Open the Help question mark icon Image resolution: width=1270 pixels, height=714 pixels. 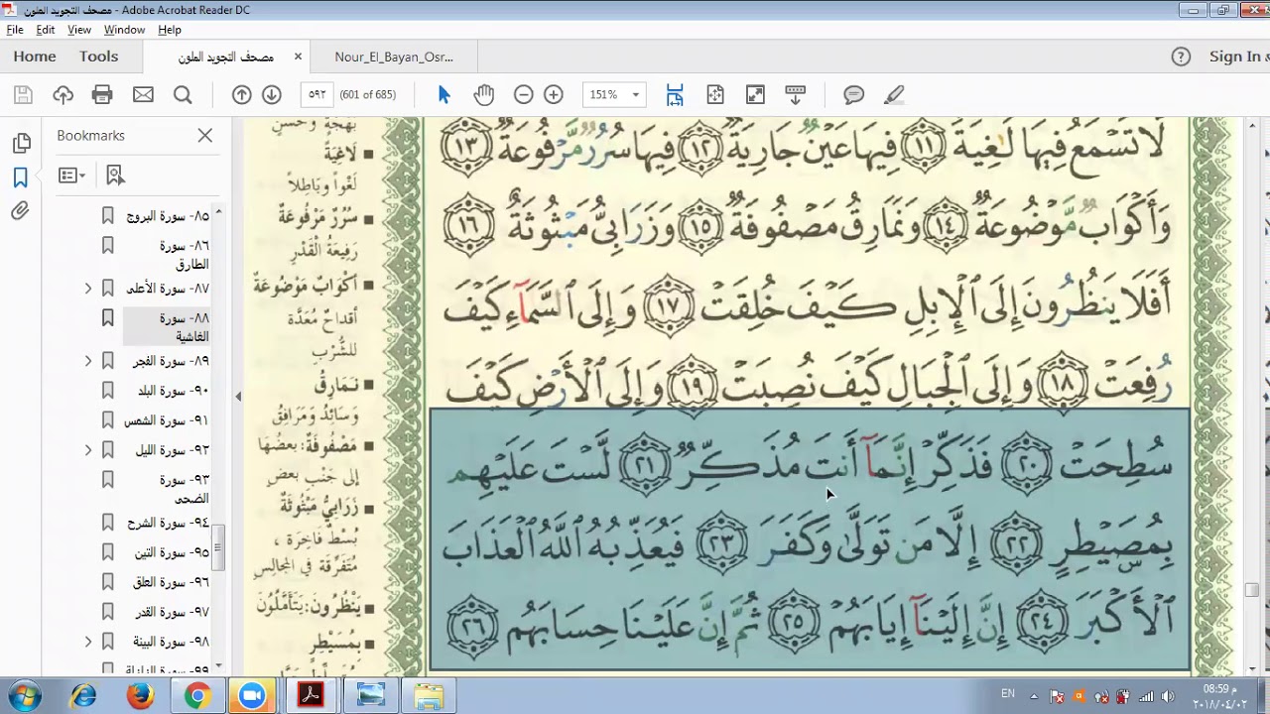[x=1181, y=57]
